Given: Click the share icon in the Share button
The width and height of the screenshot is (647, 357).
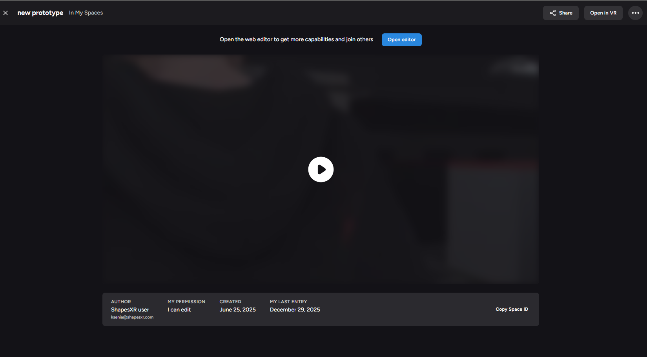Looking at the screenshot, I should pos(552,13).
